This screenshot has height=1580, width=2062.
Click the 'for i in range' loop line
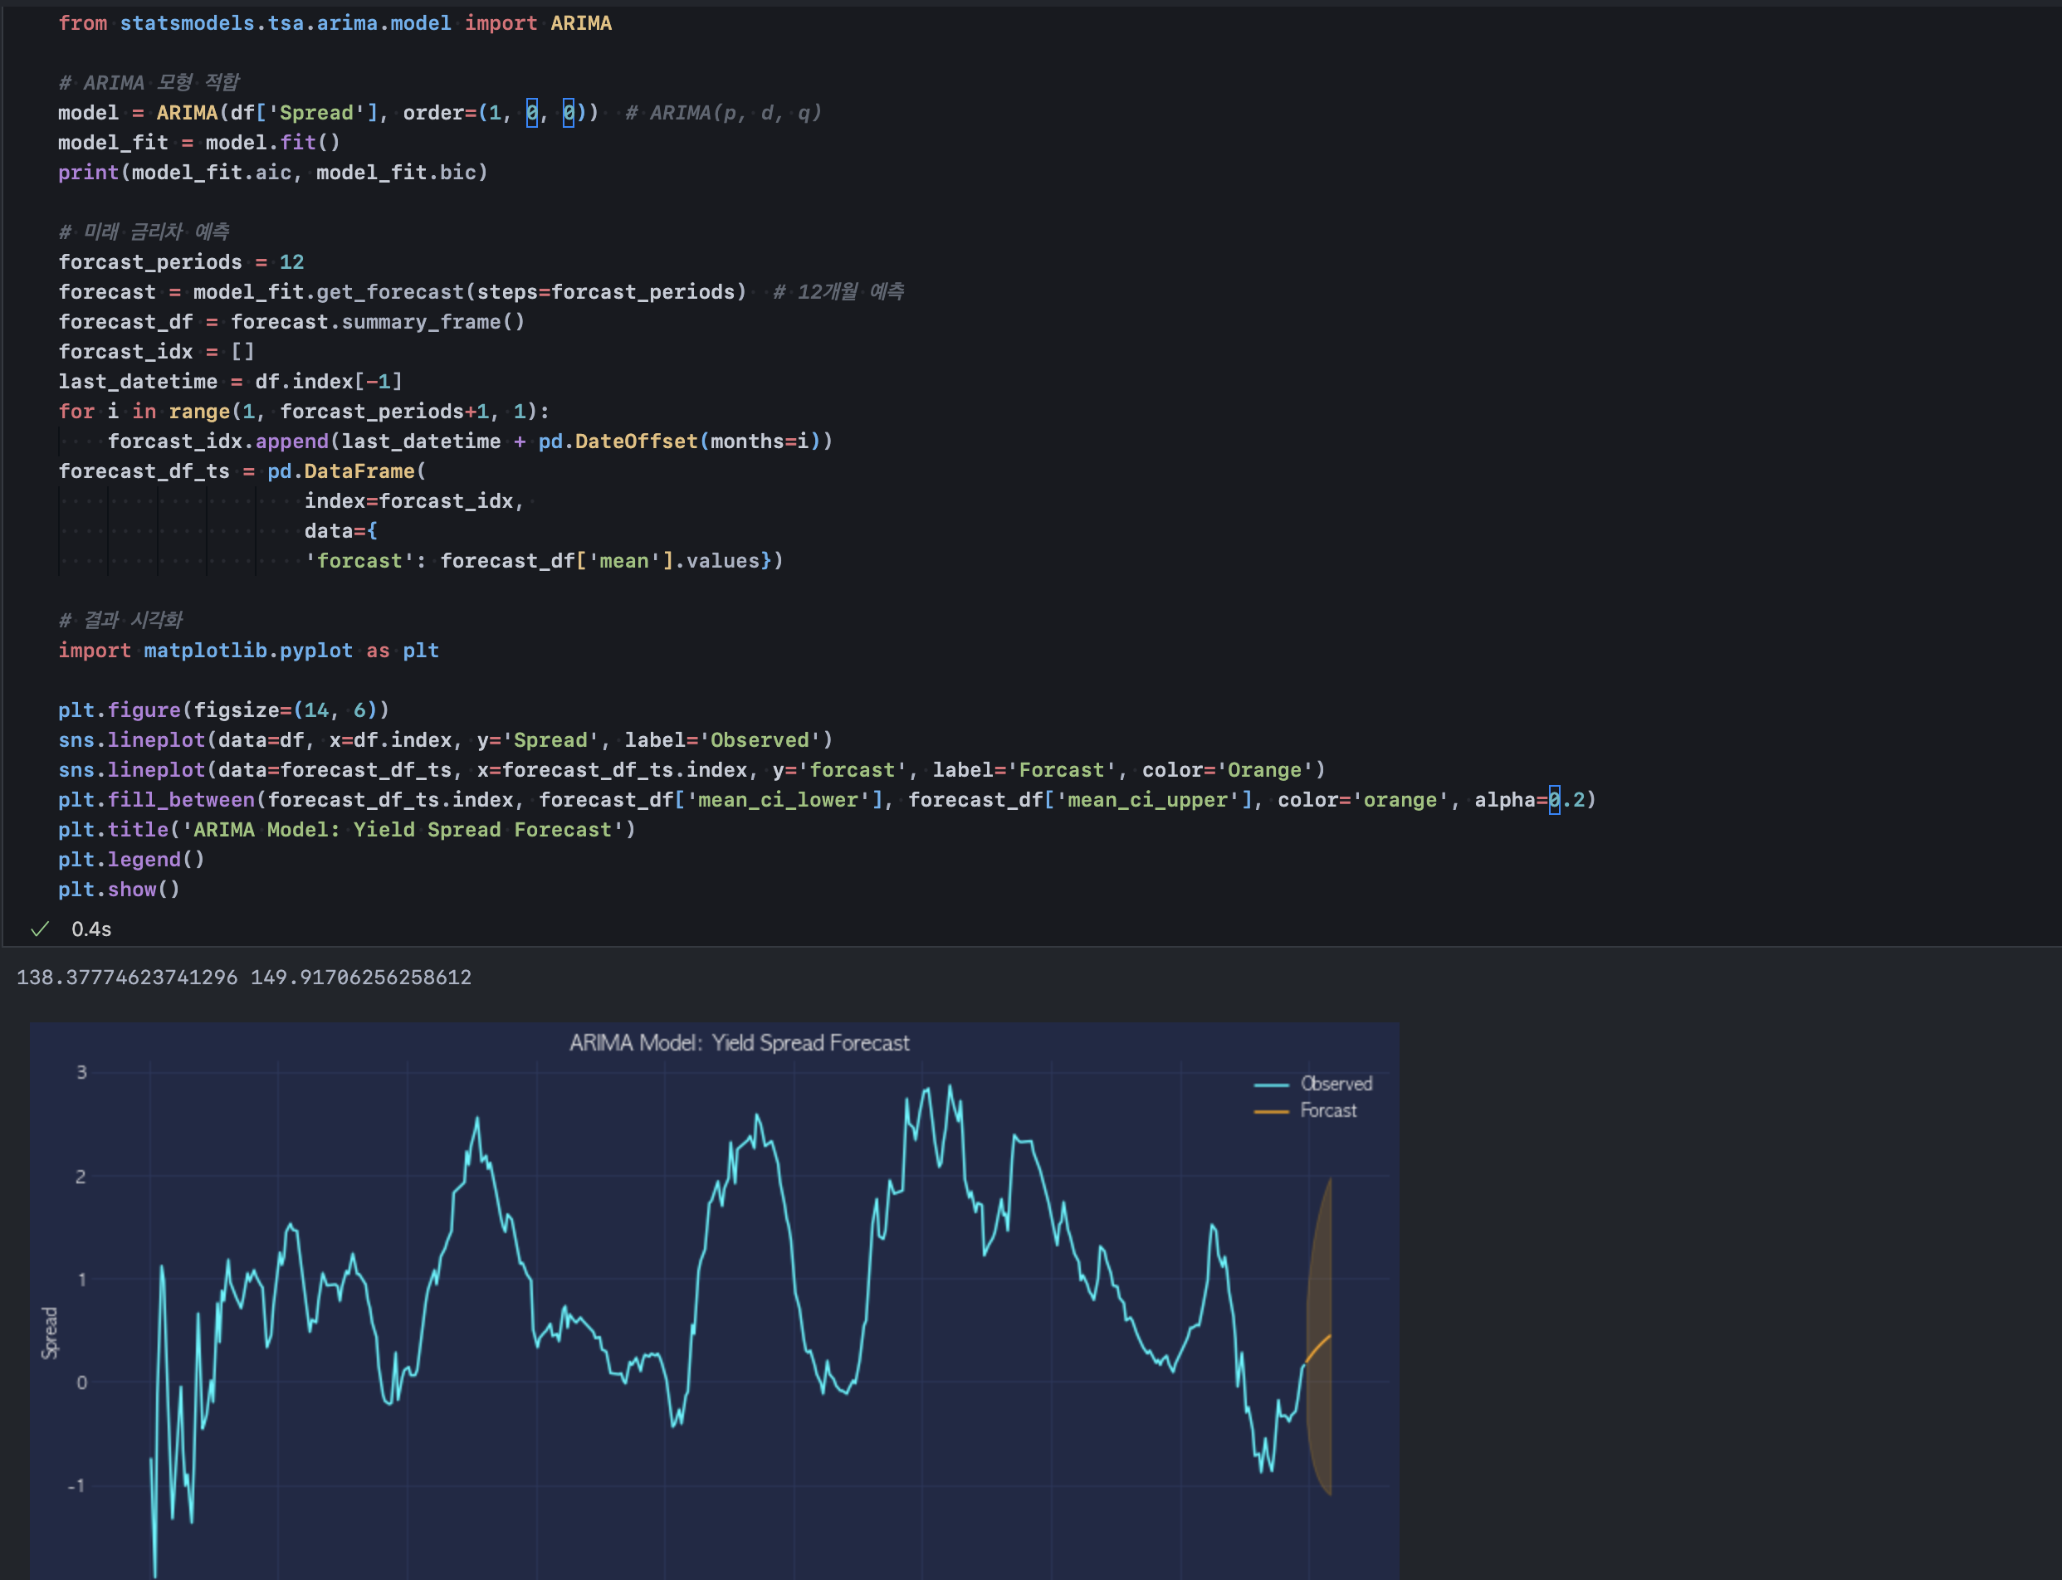coord(304,411)
